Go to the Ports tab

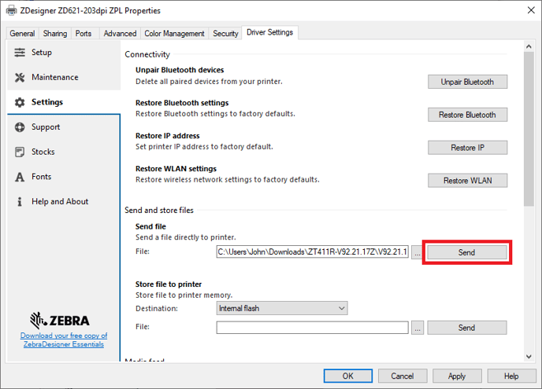84,34
